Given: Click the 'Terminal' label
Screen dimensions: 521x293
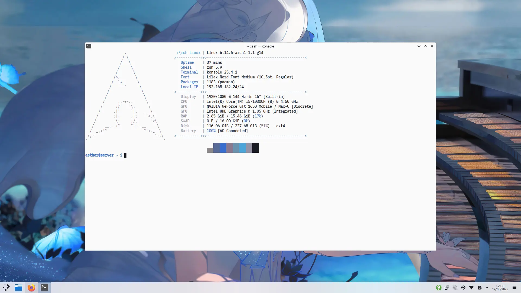Looking at the screenshot, I should [x=189, y=72].
